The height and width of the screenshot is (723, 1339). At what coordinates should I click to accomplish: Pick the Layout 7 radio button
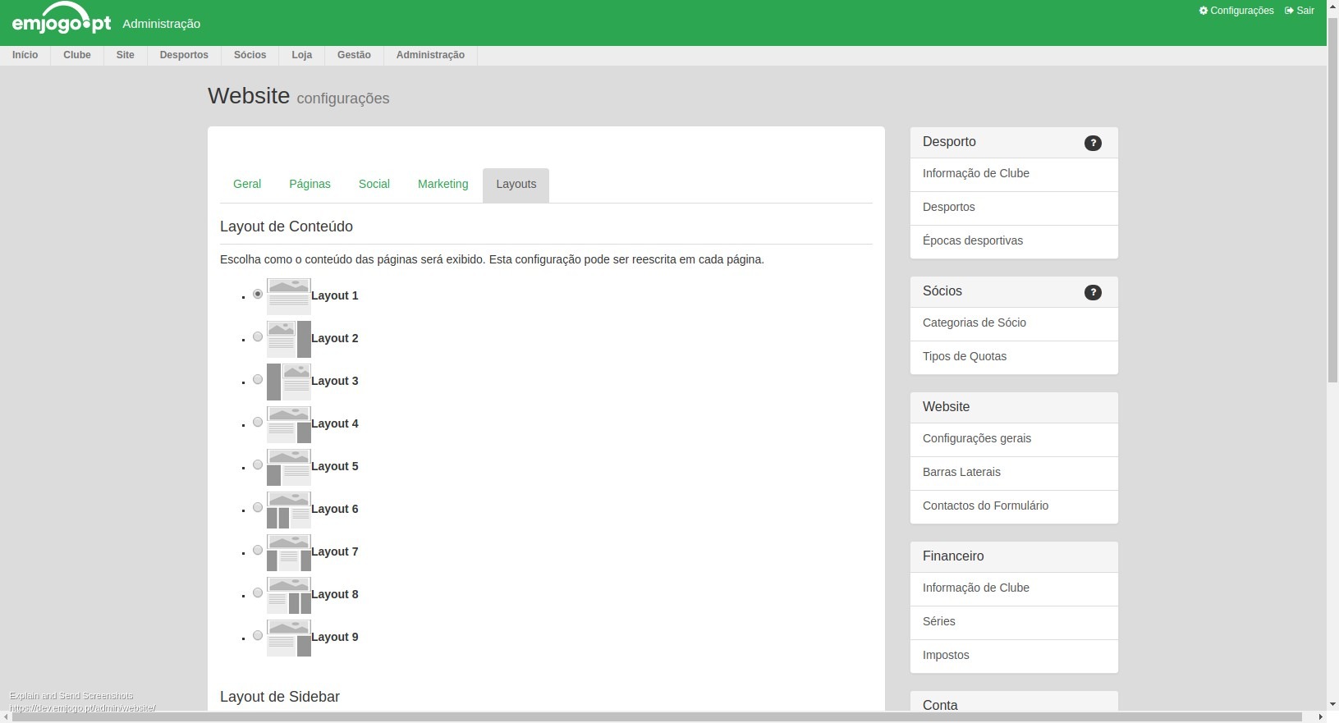pyautogui.click(x=258, y=550)
